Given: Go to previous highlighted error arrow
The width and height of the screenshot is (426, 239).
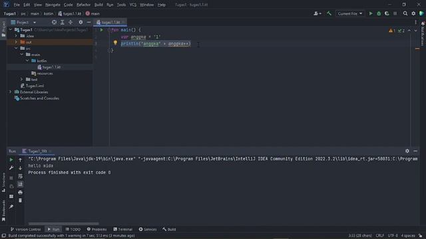Looking at the screenshot, I should 409,31.
